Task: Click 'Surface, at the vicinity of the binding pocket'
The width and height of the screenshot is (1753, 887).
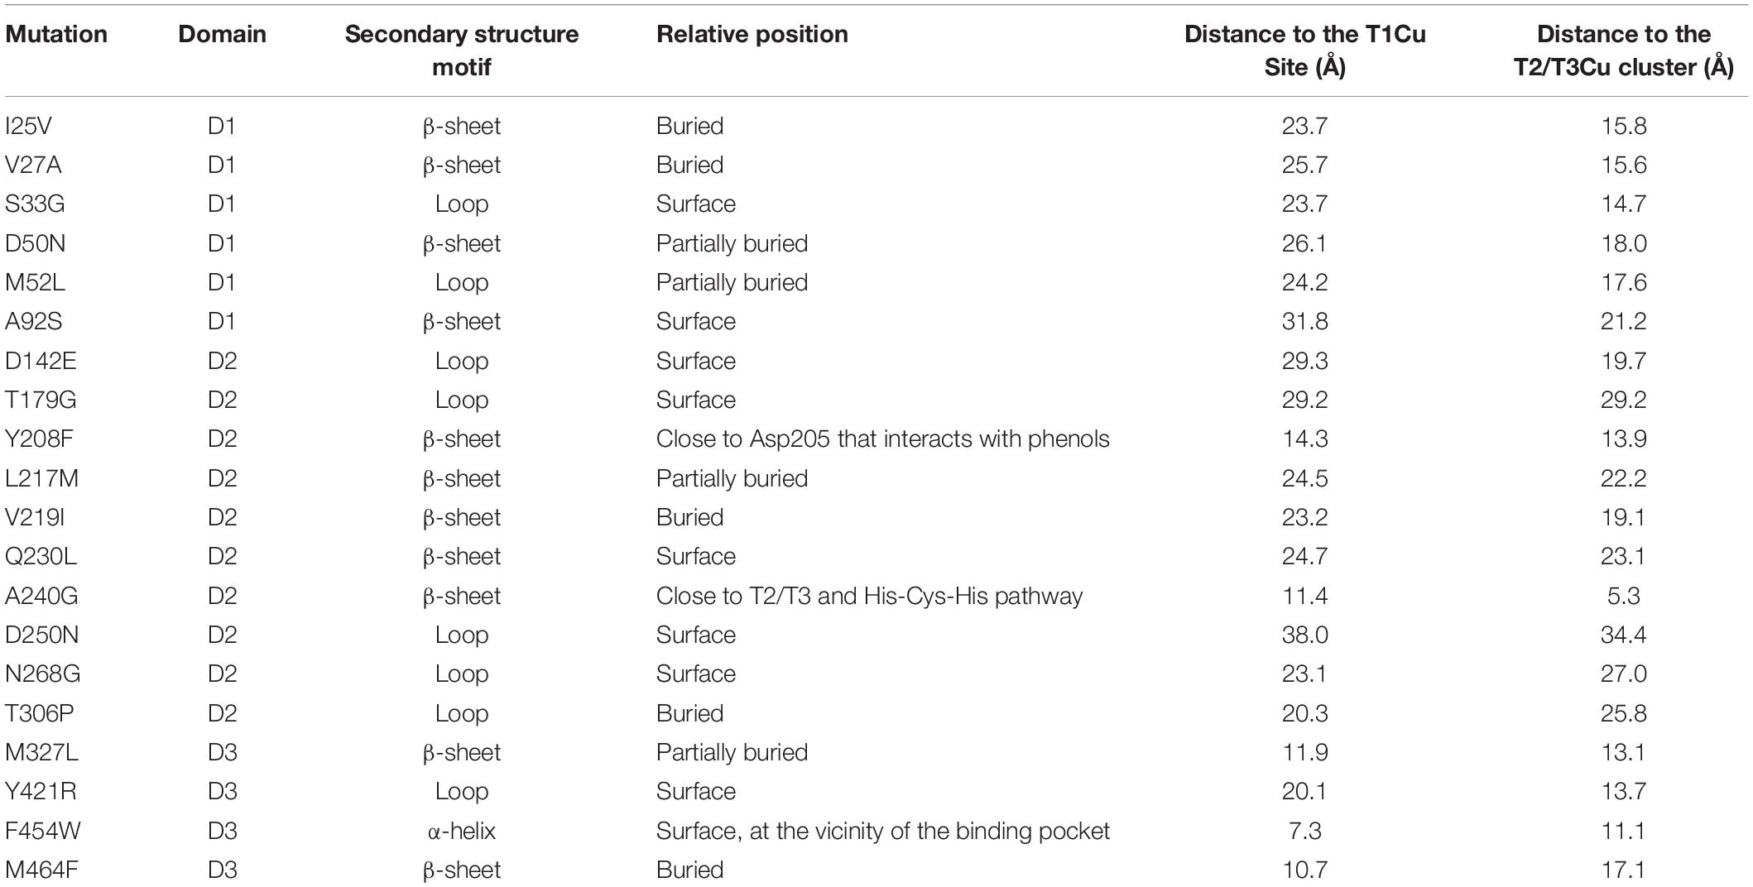Action: [x=882, y=831]
